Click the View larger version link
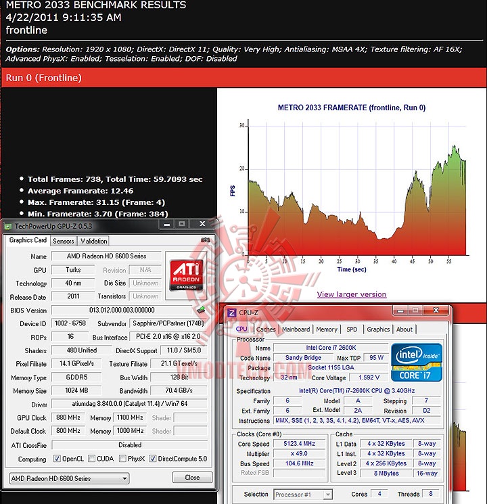This screenshot has width=487, height=504. (x=351, y=294)
